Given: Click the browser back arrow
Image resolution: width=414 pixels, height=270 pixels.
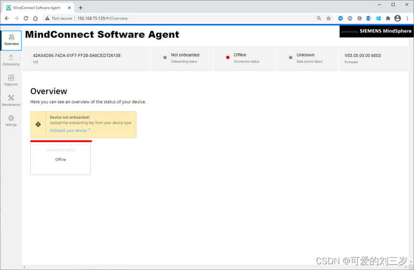Looking at the screenshot, I should 7,18.
